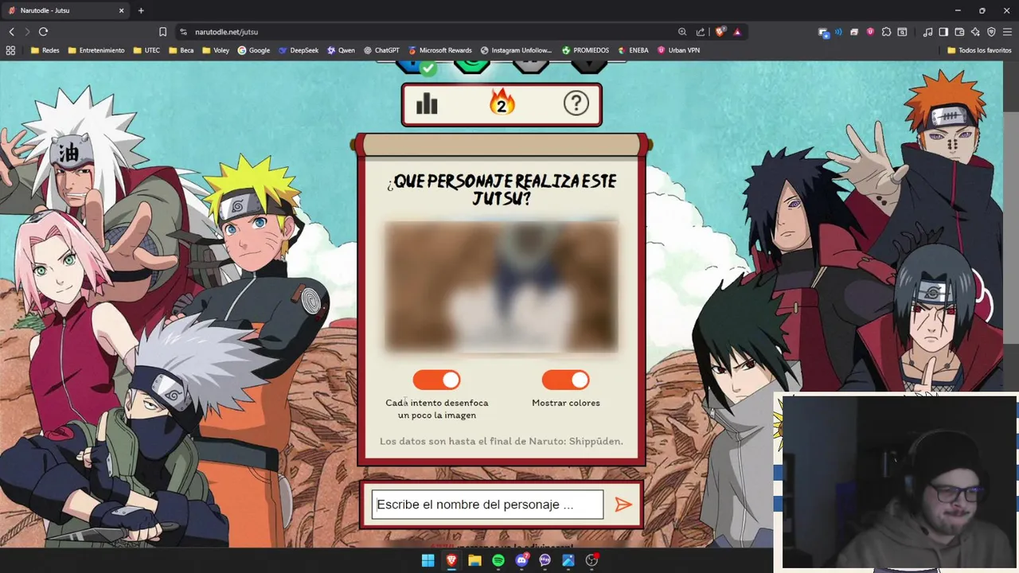Open the Brave Wallet icon
Viewport: 1019px width, 573px height.
(959, 32)
